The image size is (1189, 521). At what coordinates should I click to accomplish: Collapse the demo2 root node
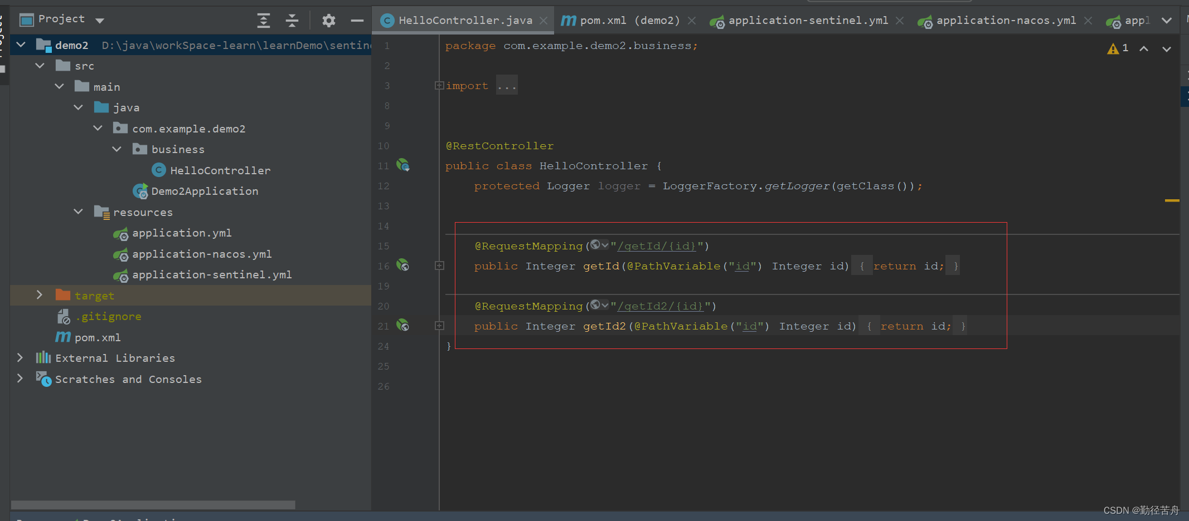(21, 45)
